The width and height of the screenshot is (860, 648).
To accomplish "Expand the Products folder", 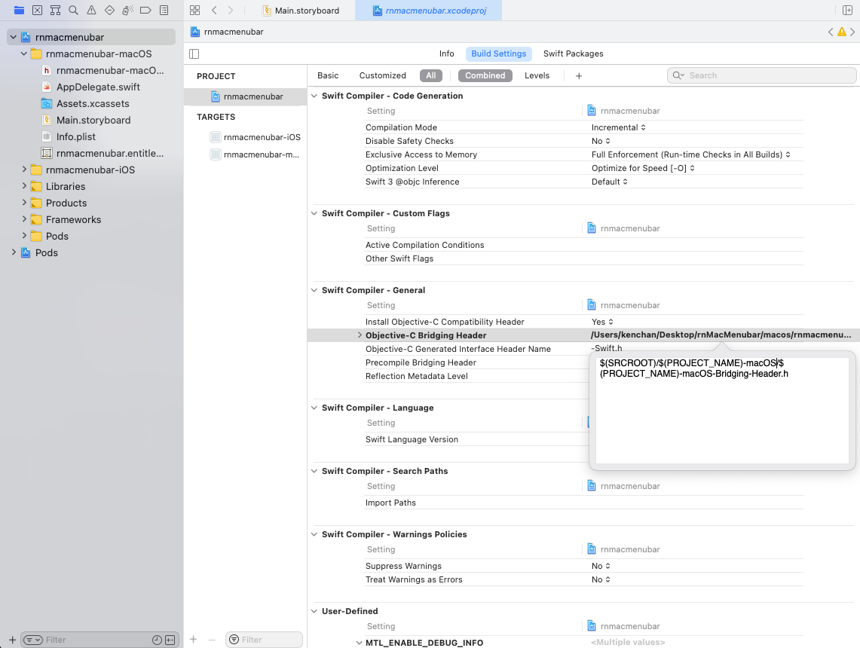I will pos(23,203).
